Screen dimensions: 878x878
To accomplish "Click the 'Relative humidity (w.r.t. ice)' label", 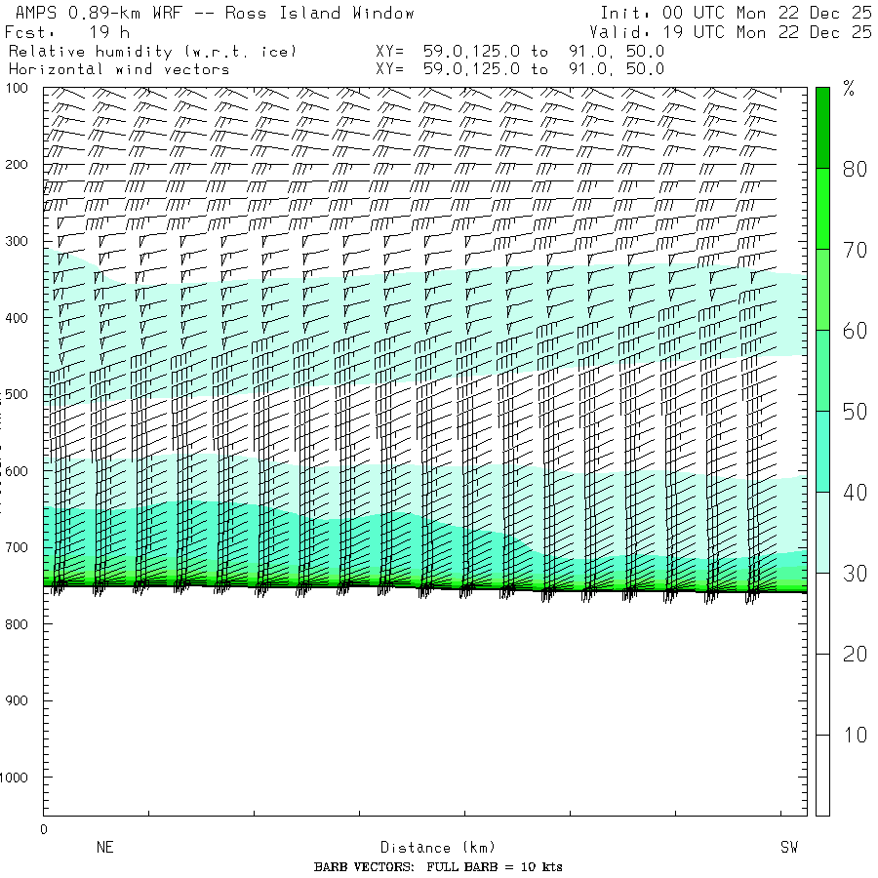I will tap(152, 52).
